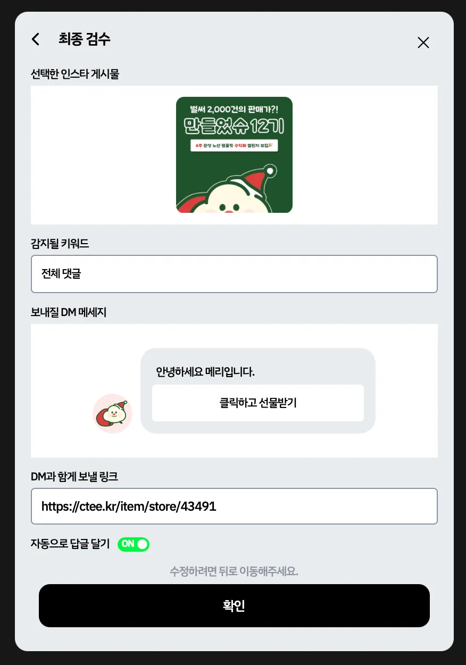Click the sender avatar in the DM preview

112,413
